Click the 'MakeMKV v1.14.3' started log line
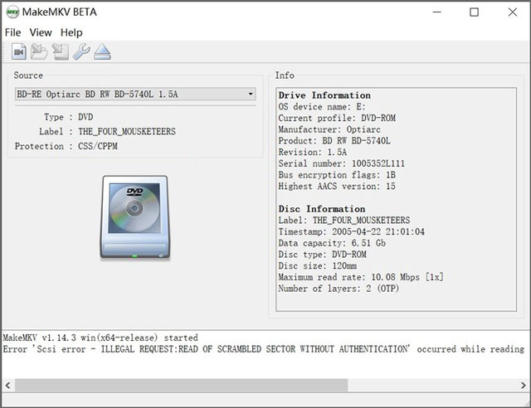This screenshot has width=531, height=408. pos(100,338)
